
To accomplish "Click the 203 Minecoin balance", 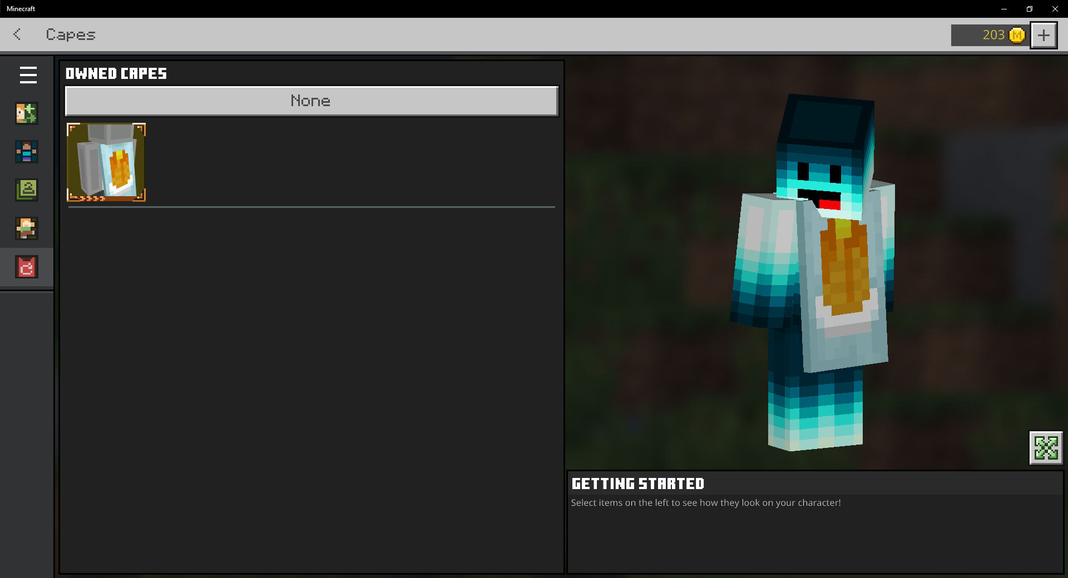I will tap(993, 35).
